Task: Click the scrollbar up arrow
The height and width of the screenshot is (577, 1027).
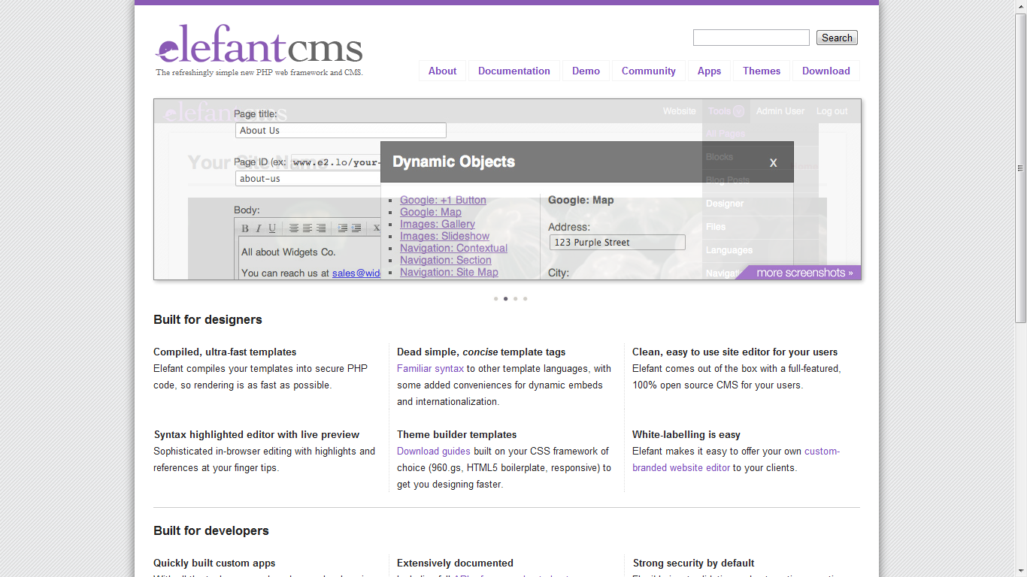Action: [1020, 6]
